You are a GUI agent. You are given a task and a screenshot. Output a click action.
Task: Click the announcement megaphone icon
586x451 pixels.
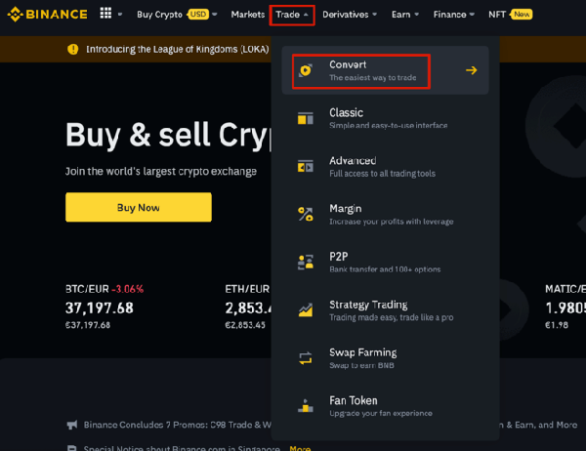coord(73,426)
